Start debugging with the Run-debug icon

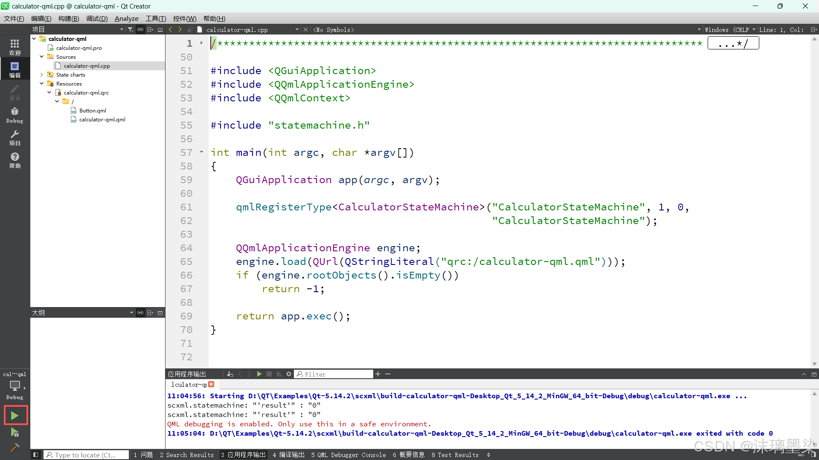pos(15,433)
